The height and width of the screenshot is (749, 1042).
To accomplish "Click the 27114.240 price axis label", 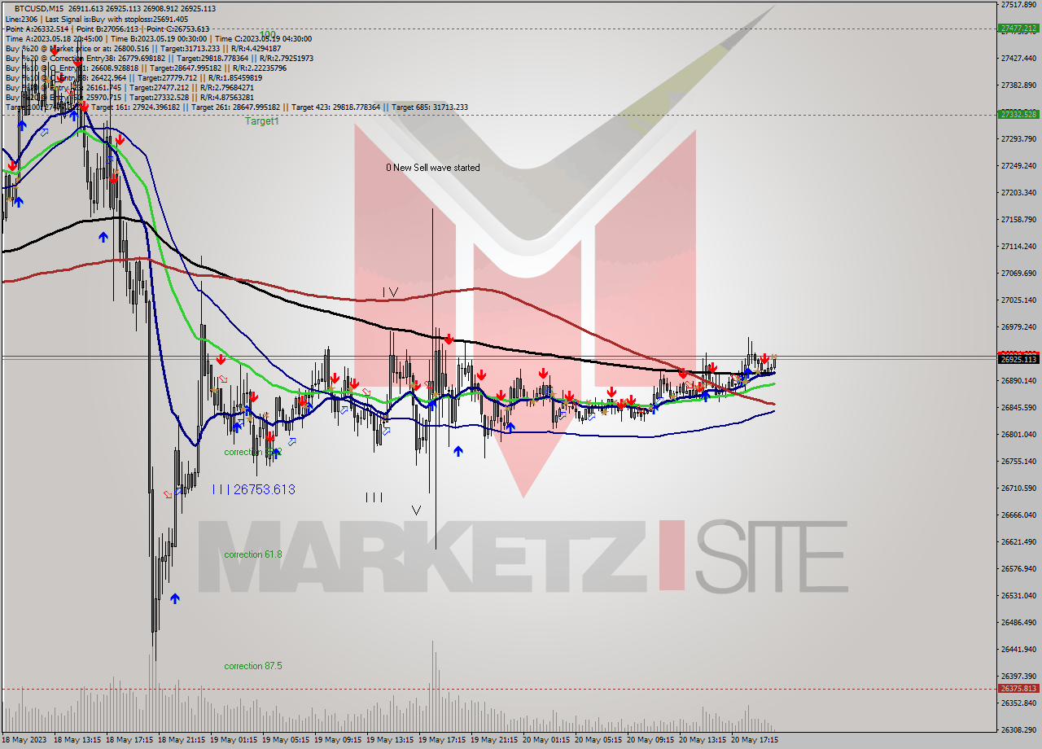I will tap(1018, 247).
